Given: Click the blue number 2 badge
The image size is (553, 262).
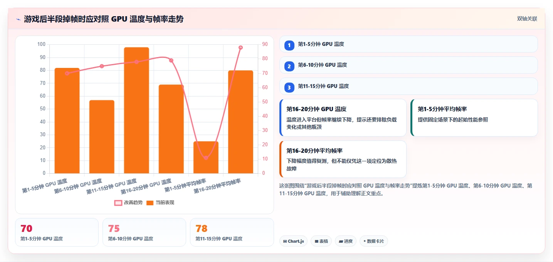Looking at the screenshot, I should tap(289, 66).
